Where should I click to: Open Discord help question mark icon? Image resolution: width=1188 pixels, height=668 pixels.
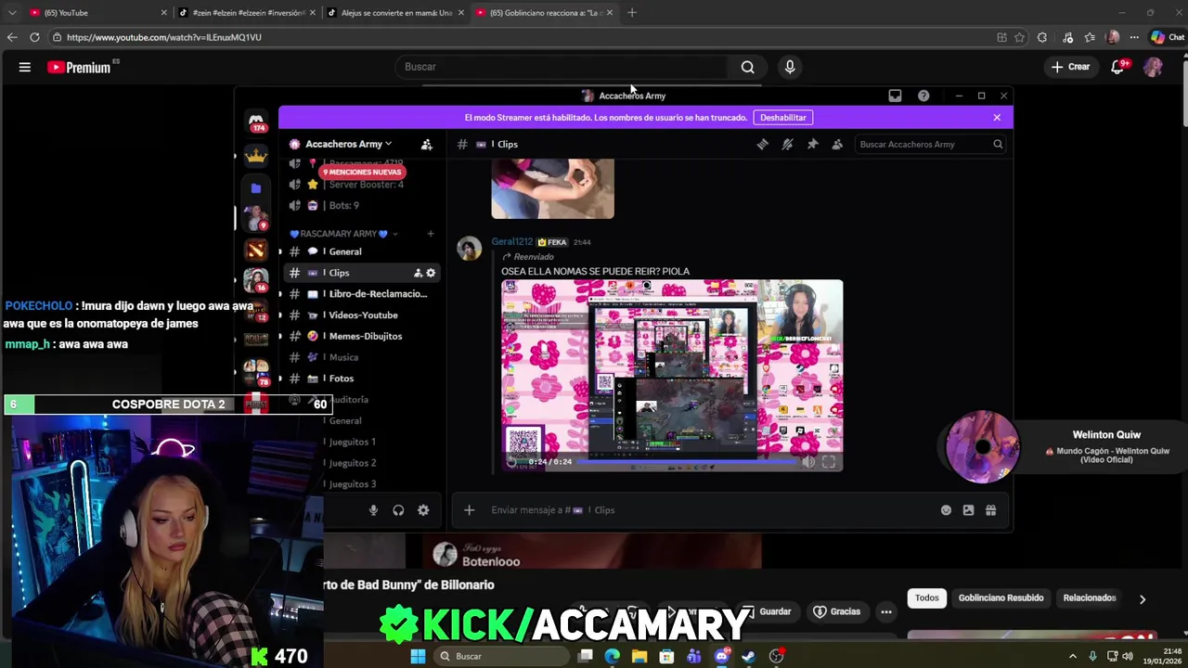point(923,96)
